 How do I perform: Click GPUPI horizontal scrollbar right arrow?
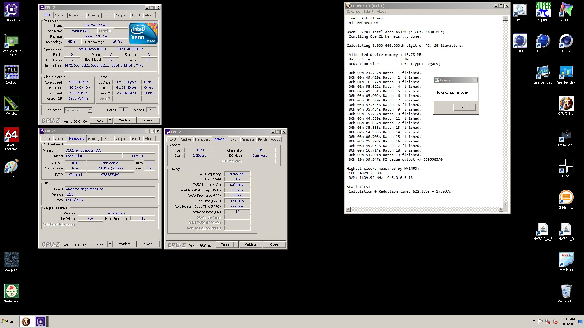[x=501, y=210]
